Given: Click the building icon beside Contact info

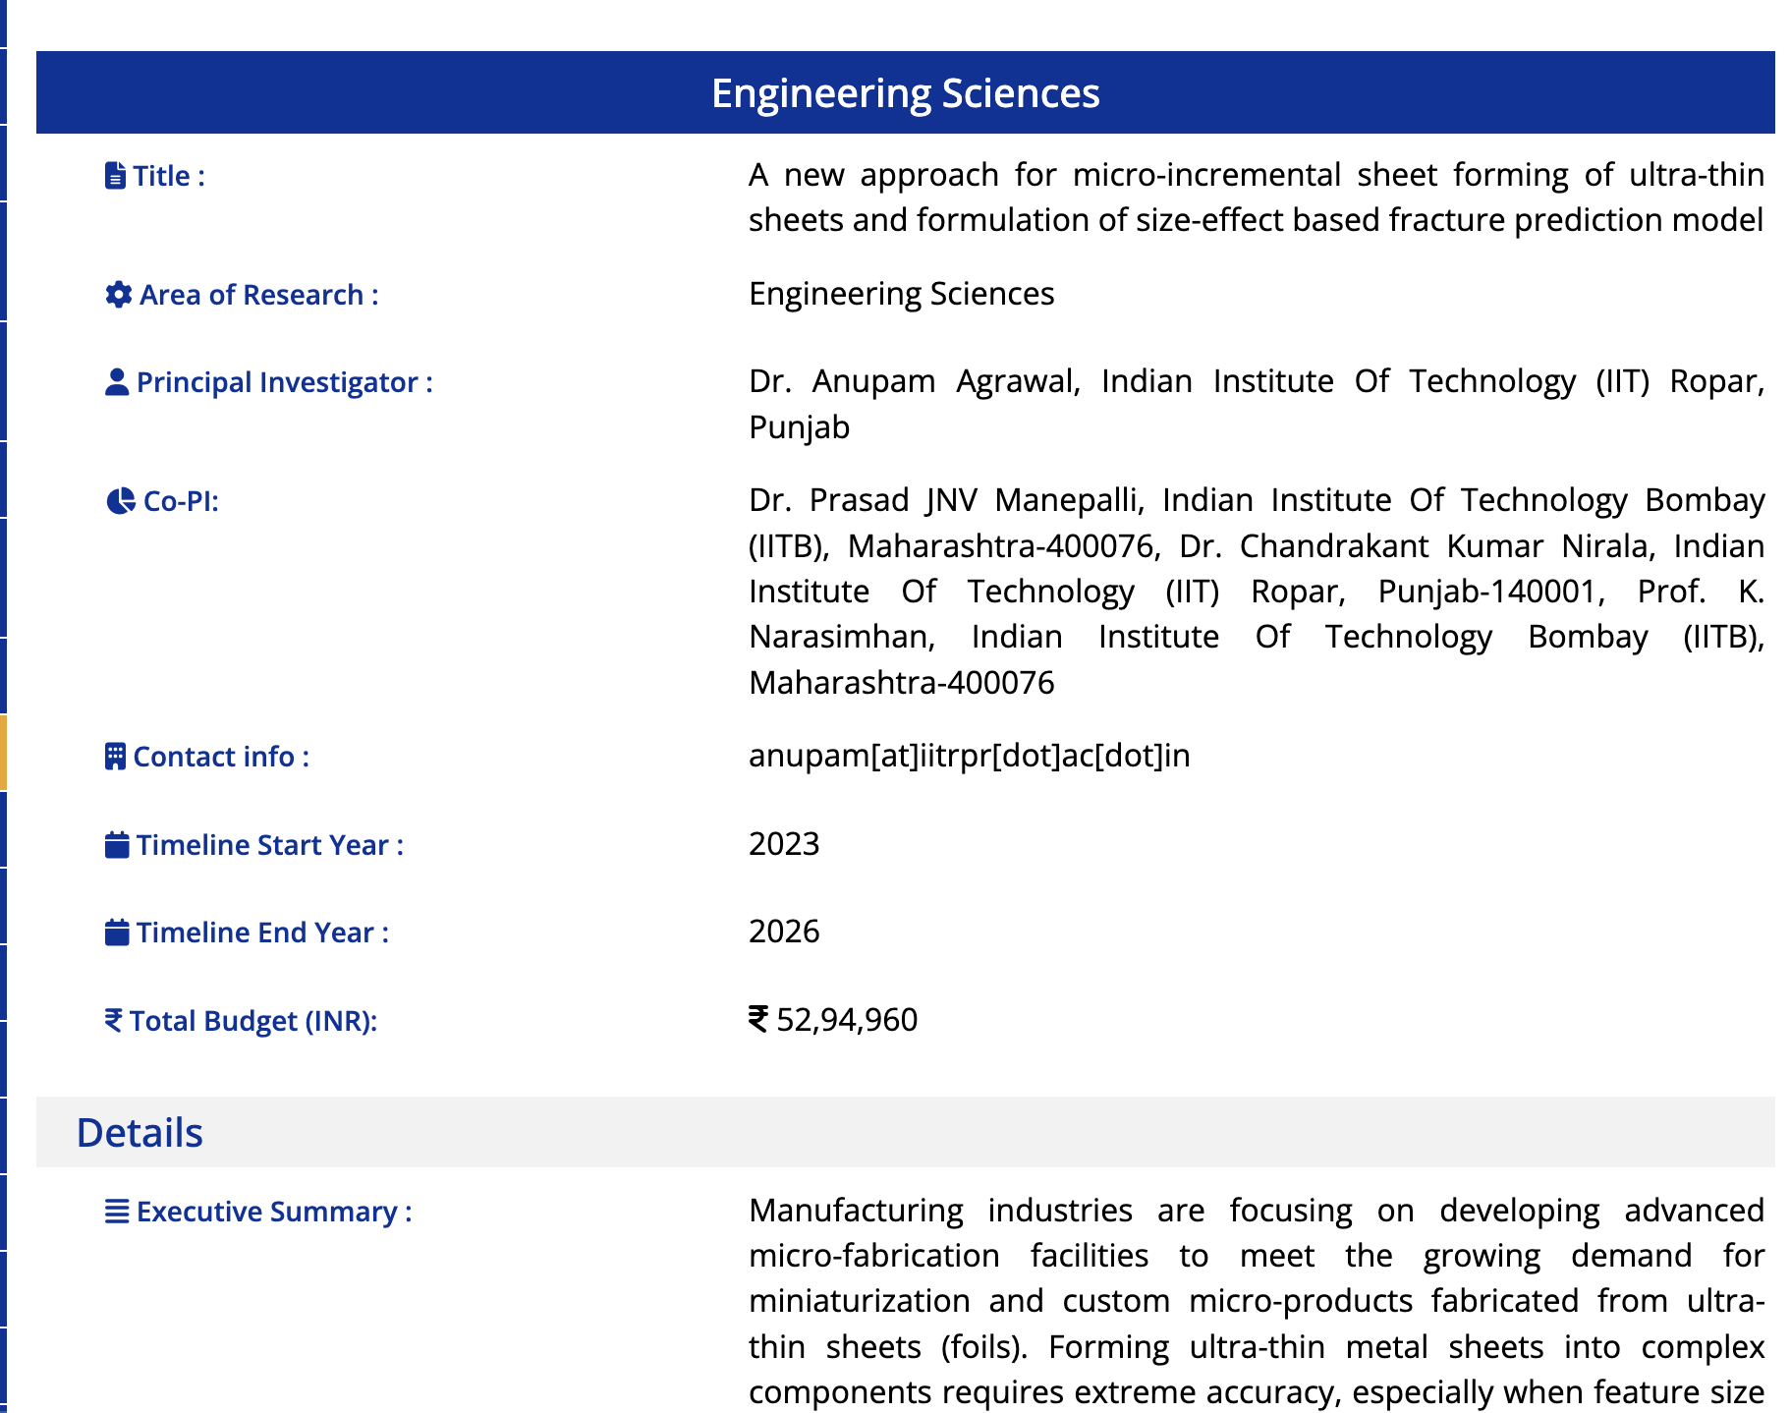Looking at the screenshot, I should point(115,757).
